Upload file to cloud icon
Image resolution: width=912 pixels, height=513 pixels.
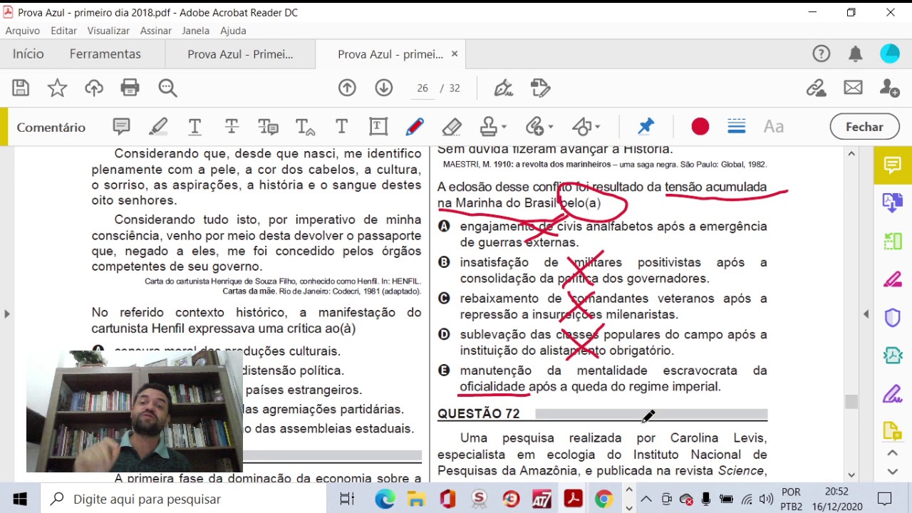pyautogui.click(x=94, y=88)
